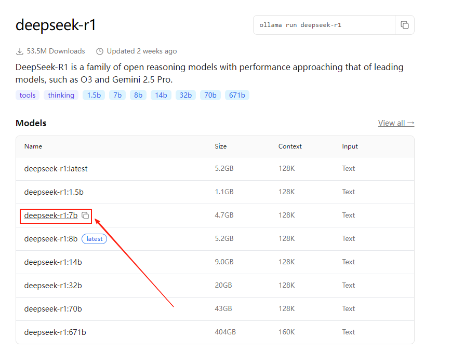The image size is (451, 364).
Task: Select the 671b size tag
Action: 237,95
